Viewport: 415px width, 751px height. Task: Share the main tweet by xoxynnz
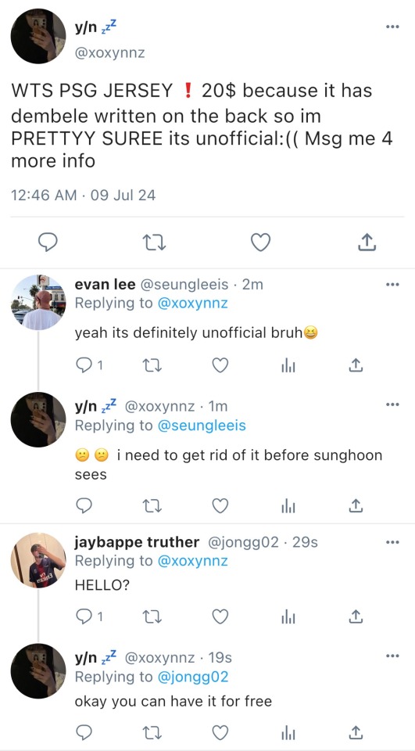point(367,243)
